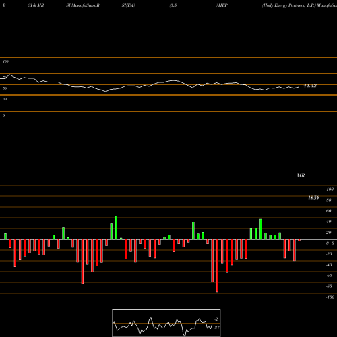Select the "SI & MR" header text
The image size is (337, 337).
click(x=36, y=5)
